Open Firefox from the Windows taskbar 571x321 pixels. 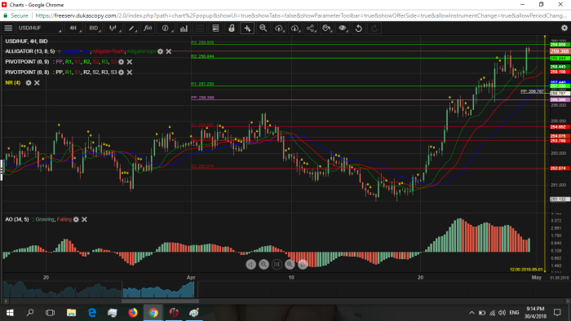(x=133, y=313)
